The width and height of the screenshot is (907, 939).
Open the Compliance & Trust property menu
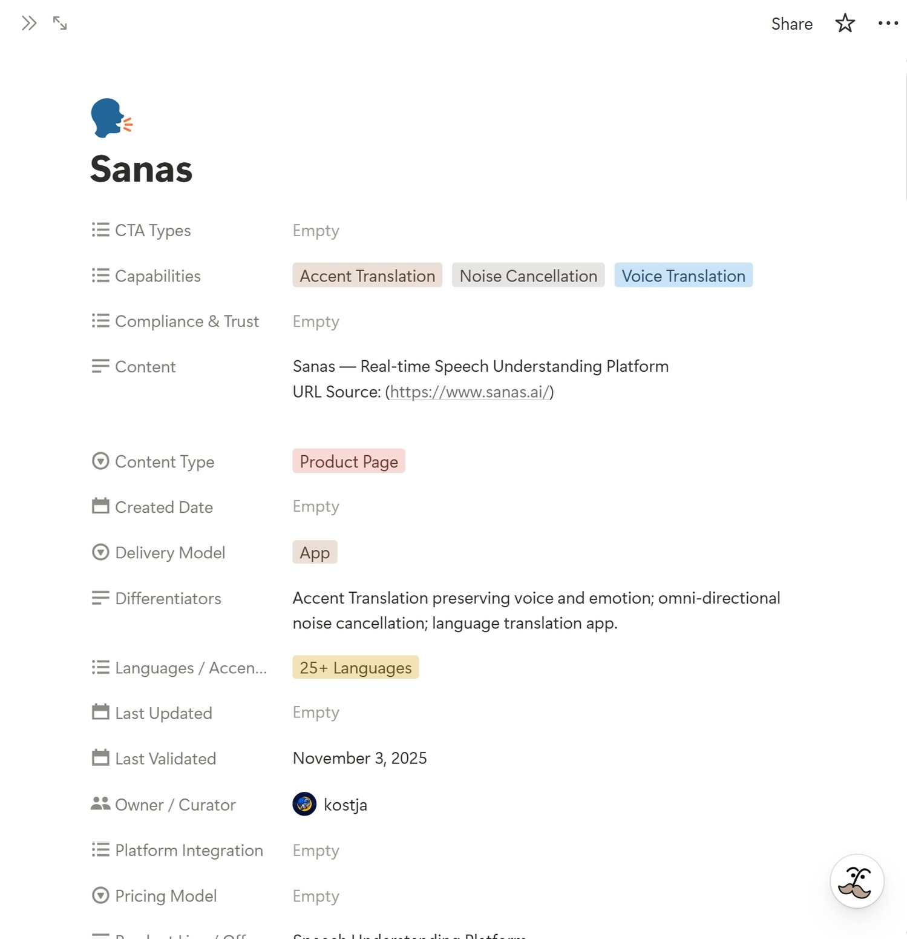tap(186, 321)
